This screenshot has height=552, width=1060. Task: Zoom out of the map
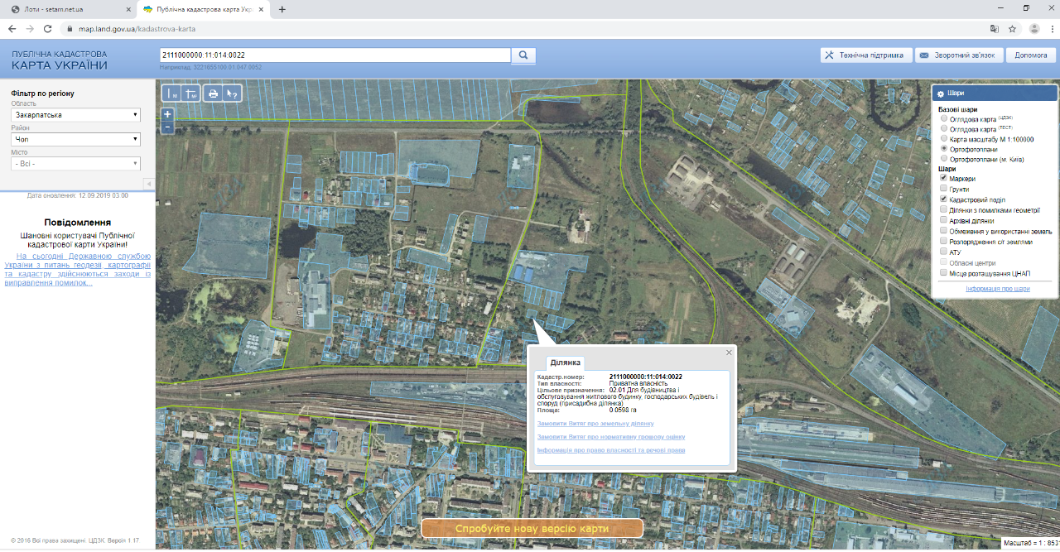[x=167, y=127]
